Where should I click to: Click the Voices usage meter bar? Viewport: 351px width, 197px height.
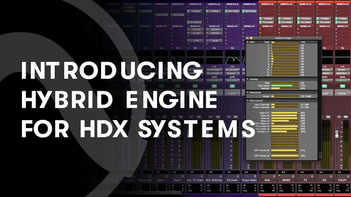[x=285, y=96]
